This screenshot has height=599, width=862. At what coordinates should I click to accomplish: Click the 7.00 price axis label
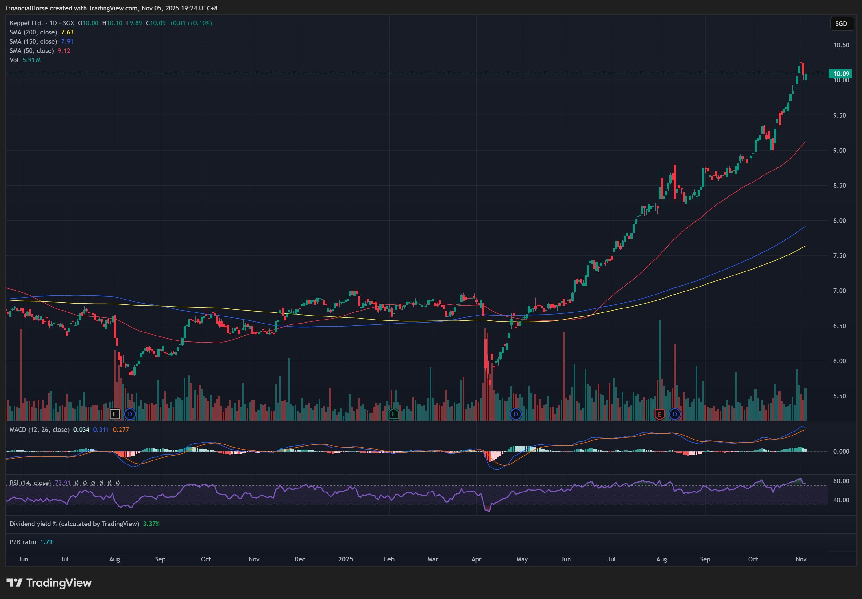tap(840, 291)
